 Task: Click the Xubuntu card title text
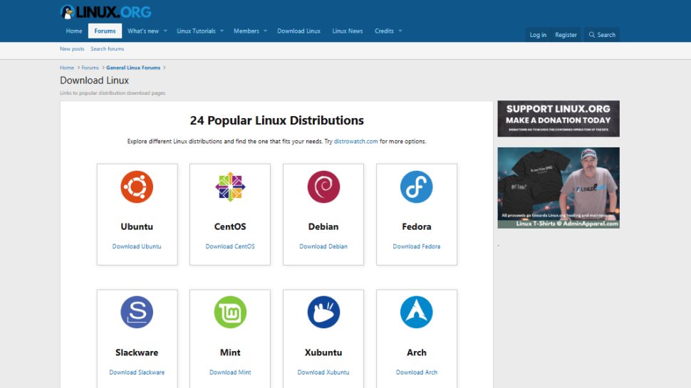pyautogui.click(x=323, y=352)
